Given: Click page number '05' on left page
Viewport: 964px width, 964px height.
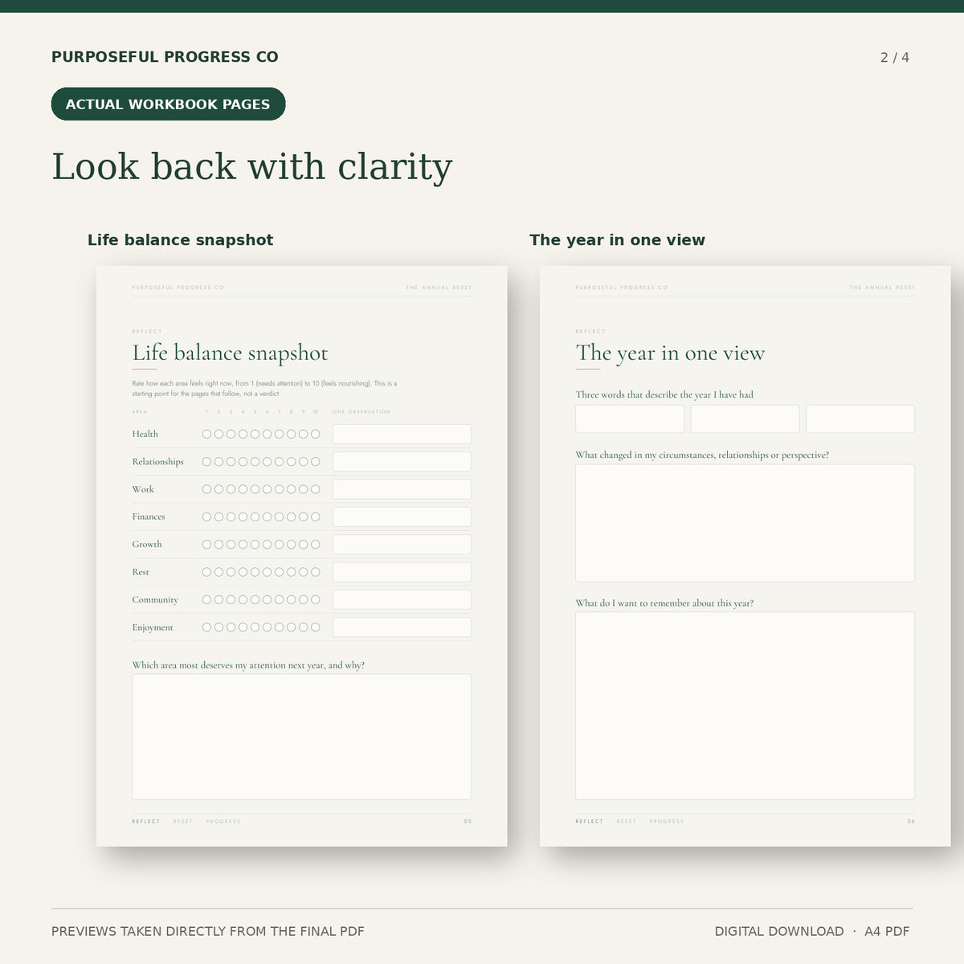Looking at the screenshot, I should (x=468, y=822).
